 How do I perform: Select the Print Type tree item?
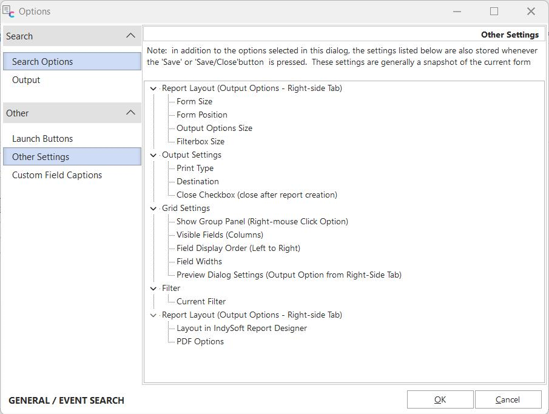[x=195, y=169]
